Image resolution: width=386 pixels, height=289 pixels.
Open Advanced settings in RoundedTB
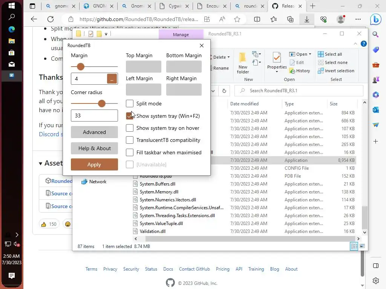tap(94, 132)
